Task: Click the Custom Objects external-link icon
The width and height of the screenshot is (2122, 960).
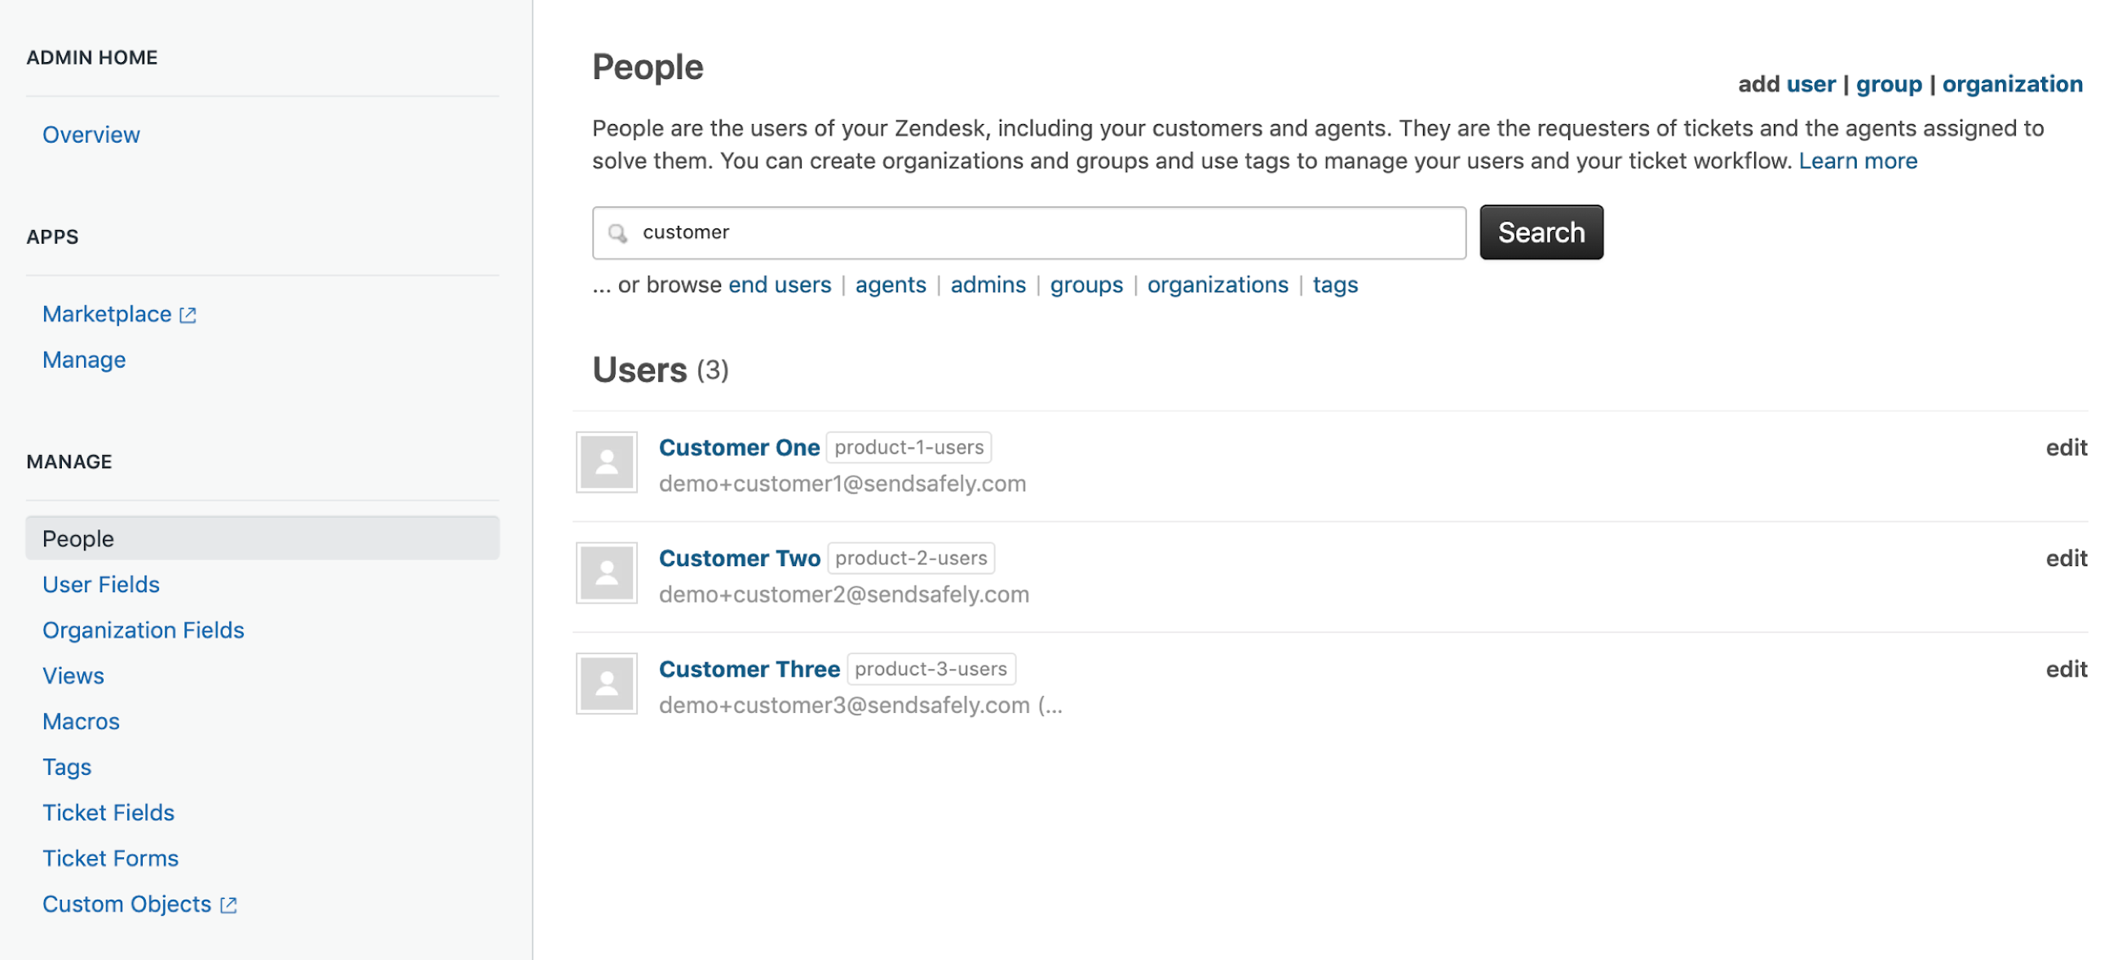Action: [x=228, y=905]
